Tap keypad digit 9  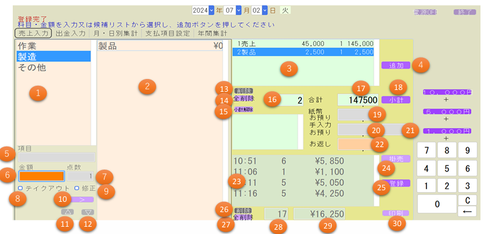pyautogui.click(x=468, y=150)
